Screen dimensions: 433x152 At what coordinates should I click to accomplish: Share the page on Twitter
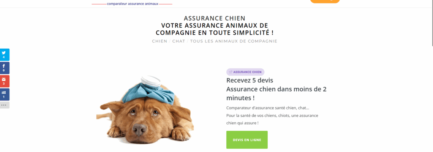5,54
